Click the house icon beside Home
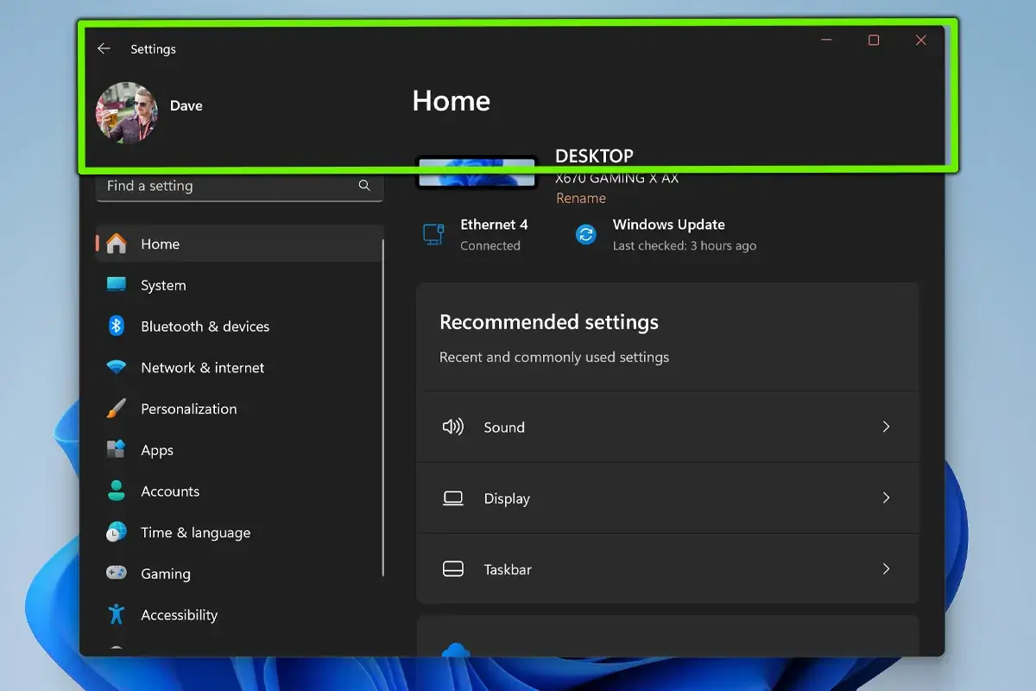The image size is (1036, 691). coord(117,244)
